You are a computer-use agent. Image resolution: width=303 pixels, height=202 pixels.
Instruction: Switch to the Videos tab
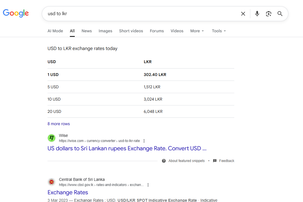coord(177,31)
